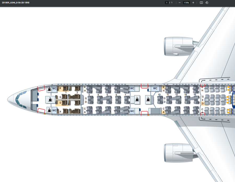The image size is (235, 182).
Task: Click the left mid-cabin galley coffee icon
Action: click(137, 99)
